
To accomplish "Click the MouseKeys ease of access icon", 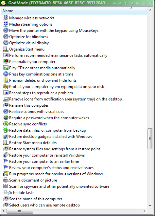I will point(6,30).
